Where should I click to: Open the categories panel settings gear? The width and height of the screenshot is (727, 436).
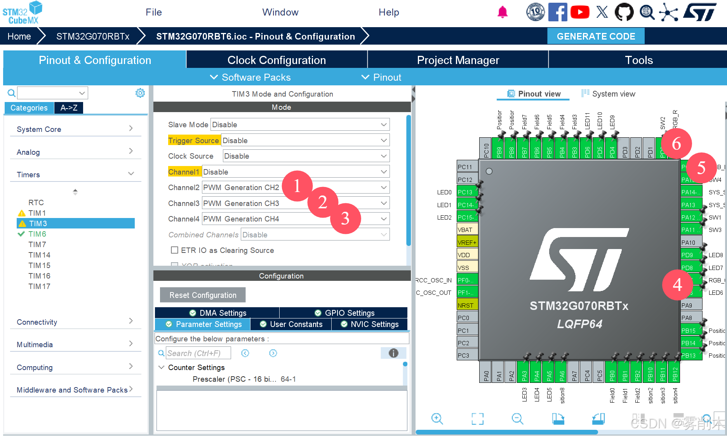(x=140, y=93)
